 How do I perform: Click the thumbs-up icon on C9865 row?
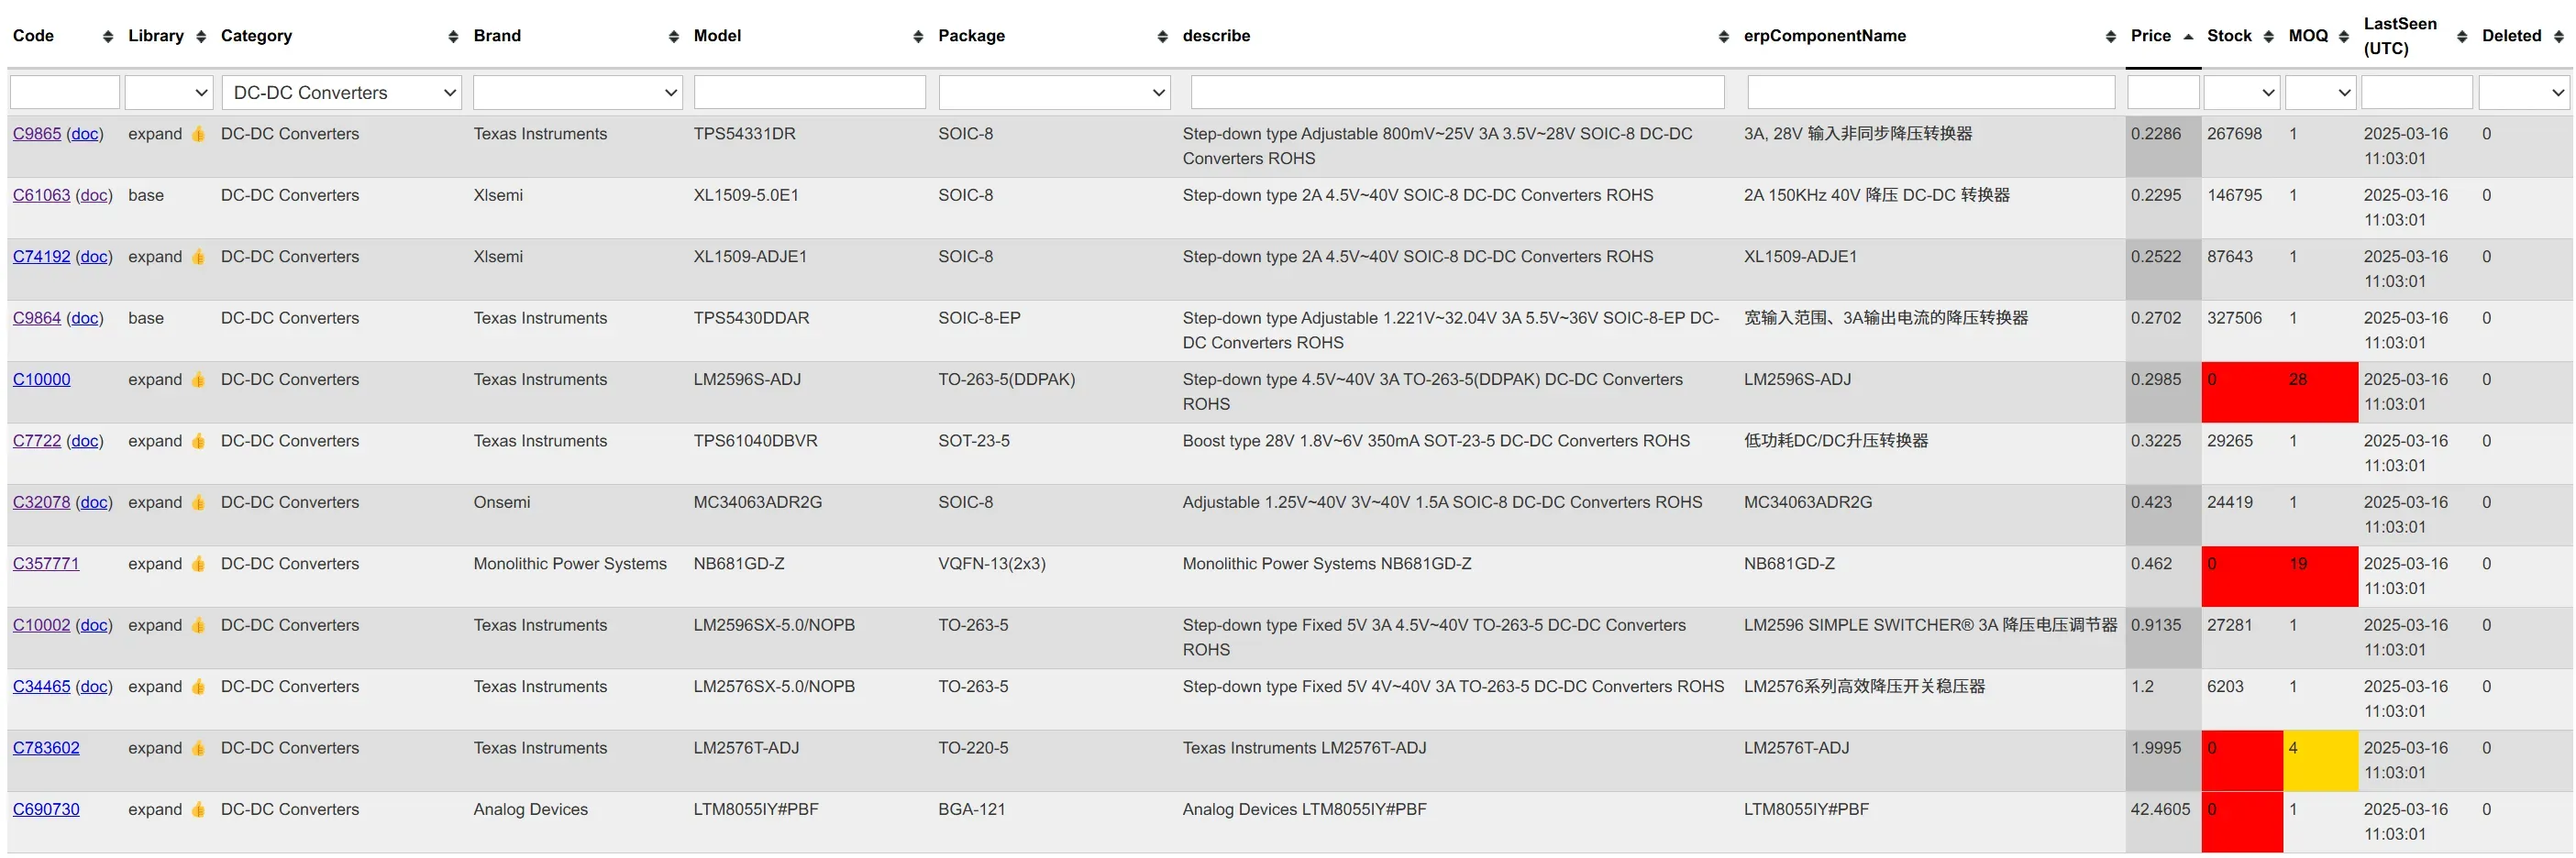(198, 134)
